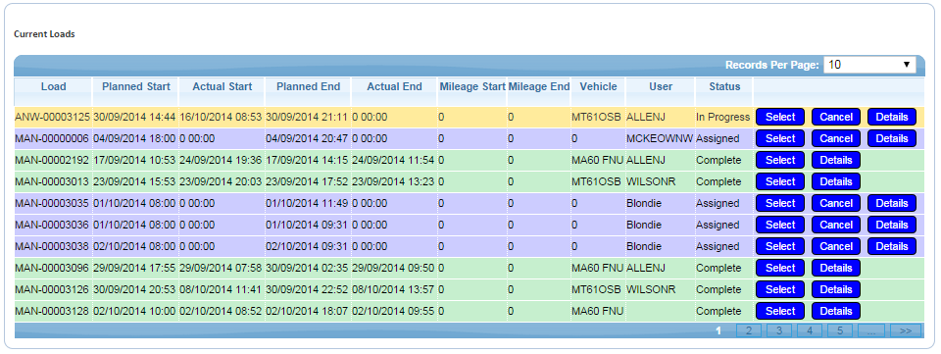Image resolution: width=941 pixels, height=354 pixels.
Task: Sort by Vehicle column header
Action: (x=598, y=87)
